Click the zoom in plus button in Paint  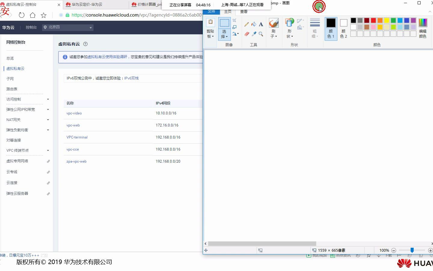click(x=430, y=250)
